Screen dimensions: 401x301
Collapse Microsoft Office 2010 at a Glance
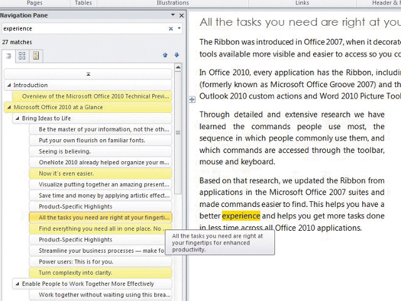coord(9,107)
